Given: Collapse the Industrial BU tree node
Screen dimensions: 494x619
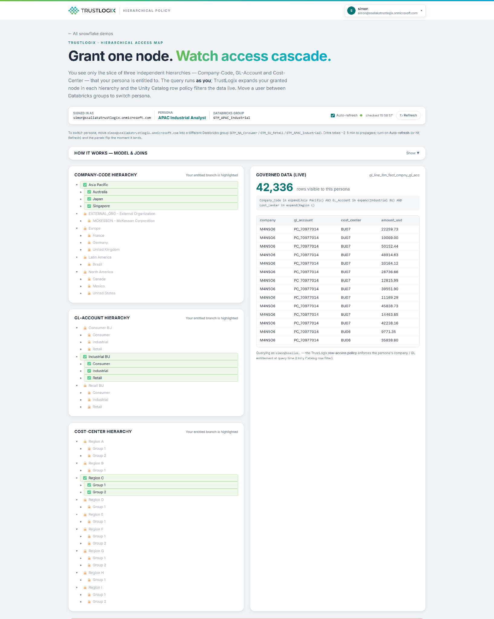Looking at the screenshot, I should tap(77, 357).
